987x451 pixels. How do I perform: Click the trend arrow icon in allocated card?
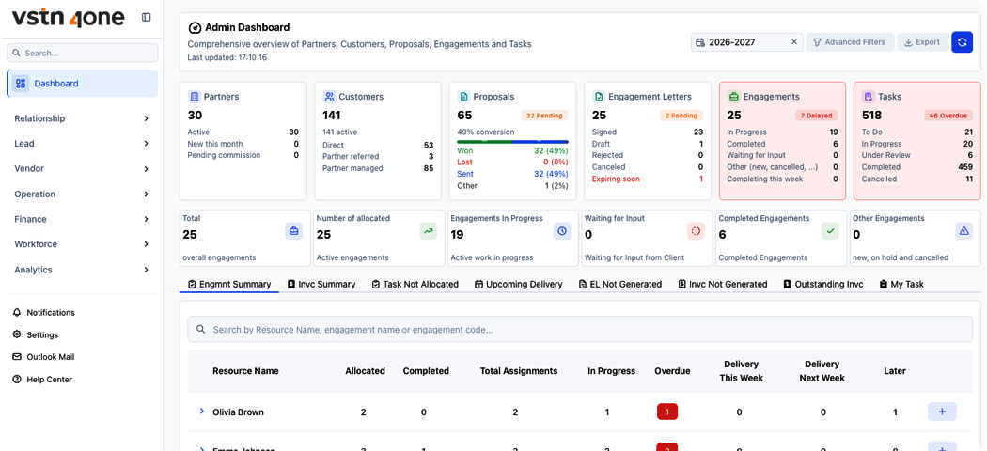point(428,231)
